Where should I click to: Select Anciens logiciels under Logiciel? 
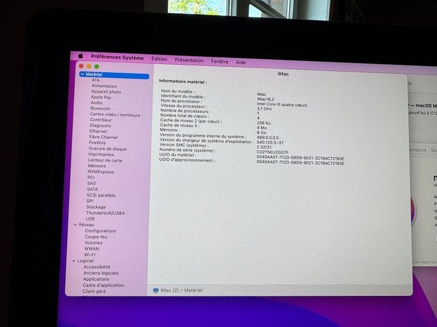(101, 273)
